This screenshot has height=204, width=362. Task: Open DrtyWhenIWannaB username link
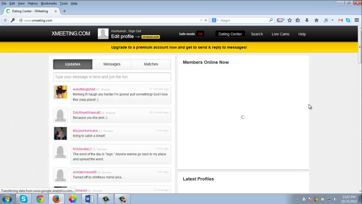click(87, 113)
